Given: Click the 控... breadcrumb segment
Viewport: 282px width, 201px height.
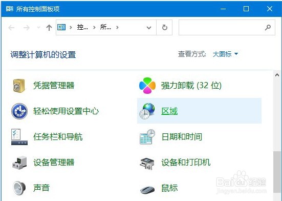Looking at the screenshot, I should (x=82, y=27).
